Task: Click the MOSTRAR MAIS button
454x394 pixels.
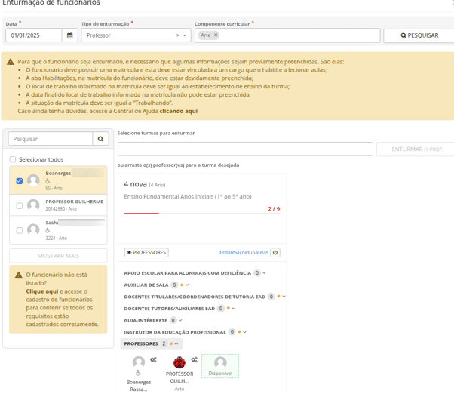Action: 58,256
